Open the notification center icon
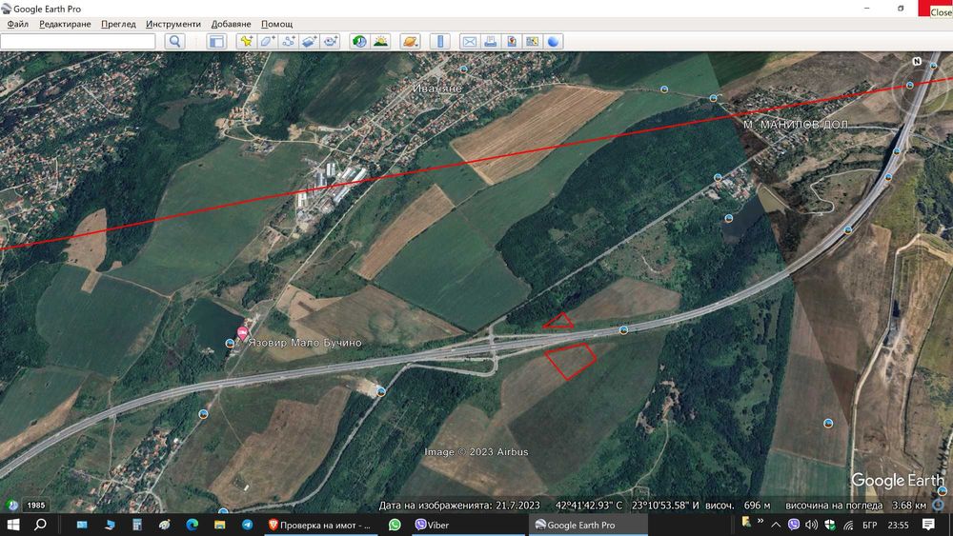This screenshot has width=953, height=536. point(928,525)
